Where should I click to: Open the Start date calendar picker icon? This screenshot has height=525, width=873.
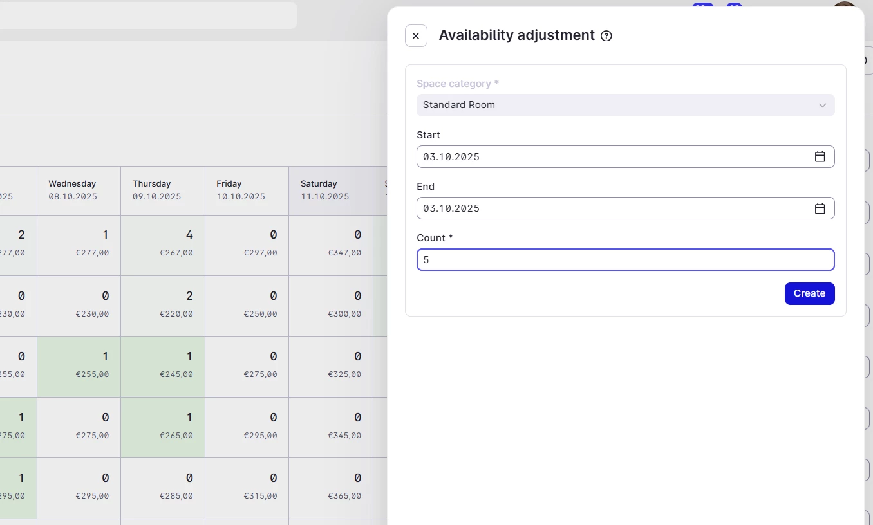click(x=820, y=156)
